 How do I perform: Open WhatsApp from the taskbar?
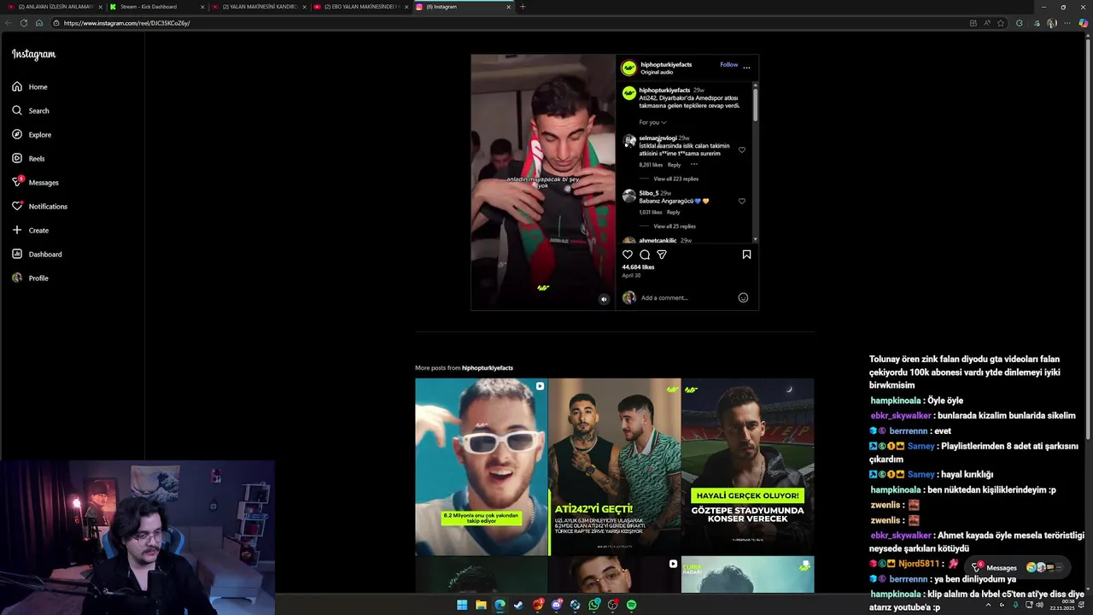pos(594,605)
